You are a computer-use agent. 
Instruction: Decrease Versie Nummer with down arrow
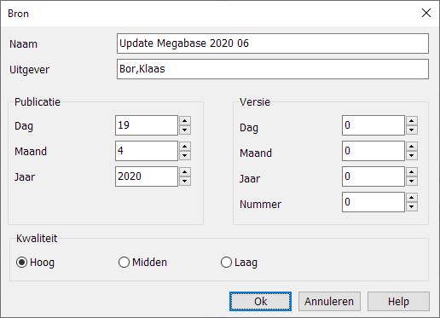pos(412,206)
